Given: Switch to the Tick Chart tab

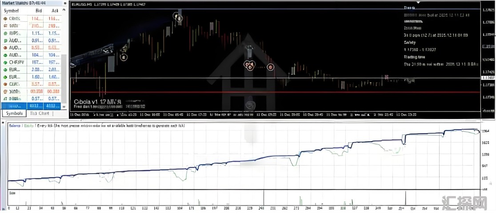Looking at the screenshot, I should click(40, 114).
